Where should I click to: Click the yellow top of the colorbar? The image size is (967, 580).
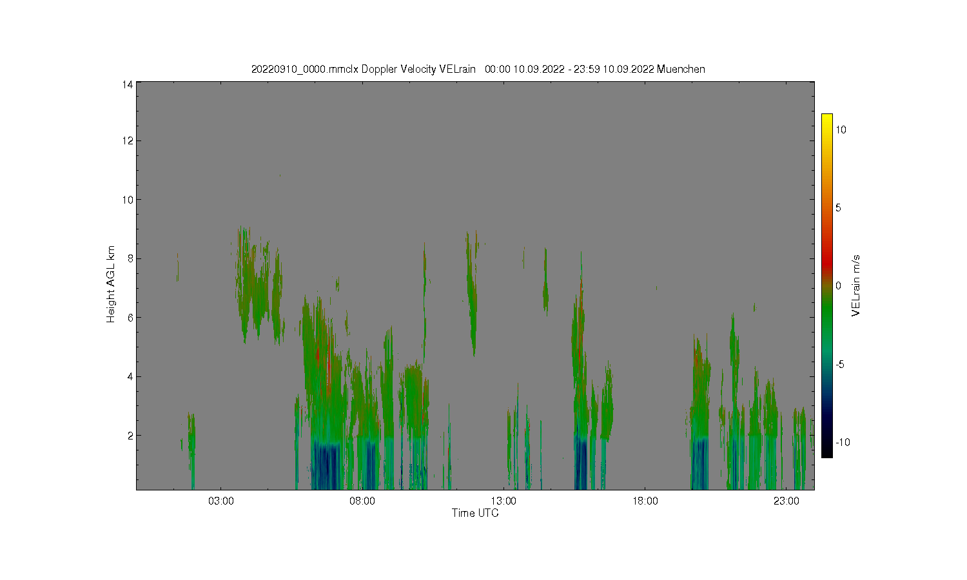(x=826, y=120)
